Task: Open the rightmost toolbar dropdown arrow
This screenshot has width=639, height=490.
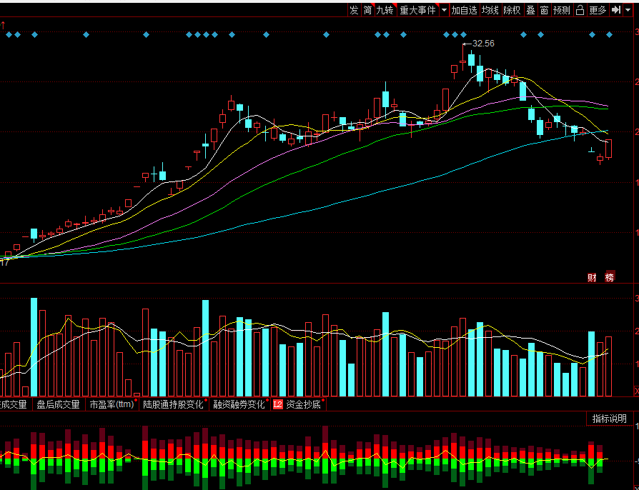Action: tap(628, 10)
